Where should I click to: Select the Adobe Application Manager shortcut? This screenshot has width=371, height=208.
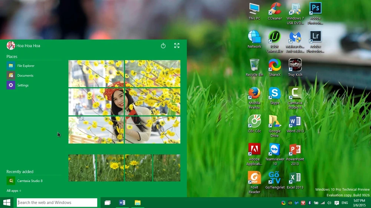(255, 154)
